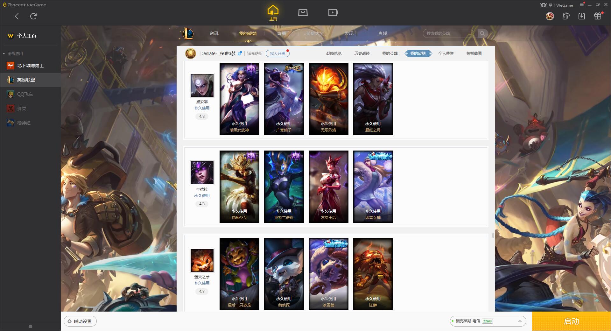611x331 pixels.
Task: Open the store bag icon
Action: point(303,12)
